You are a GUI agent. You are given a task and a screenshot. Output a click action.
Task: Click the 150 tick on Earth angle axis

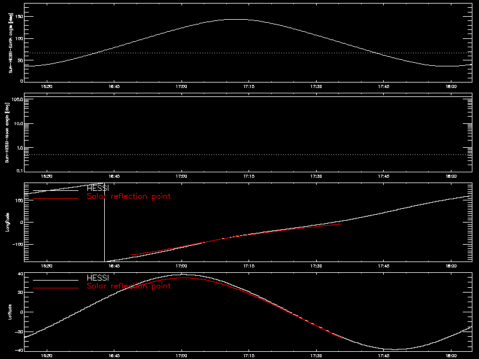pos(19,16)
